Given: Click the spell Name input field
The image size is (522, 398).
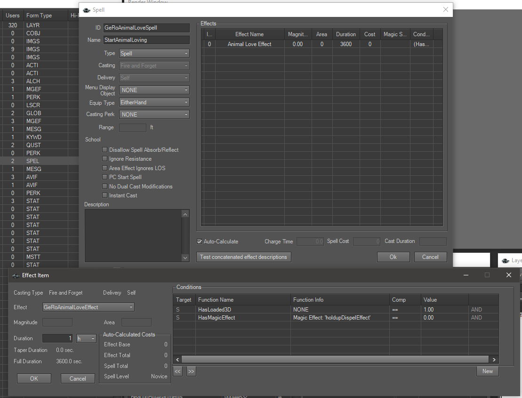Looking at the screenshot, I should point(146,40).
